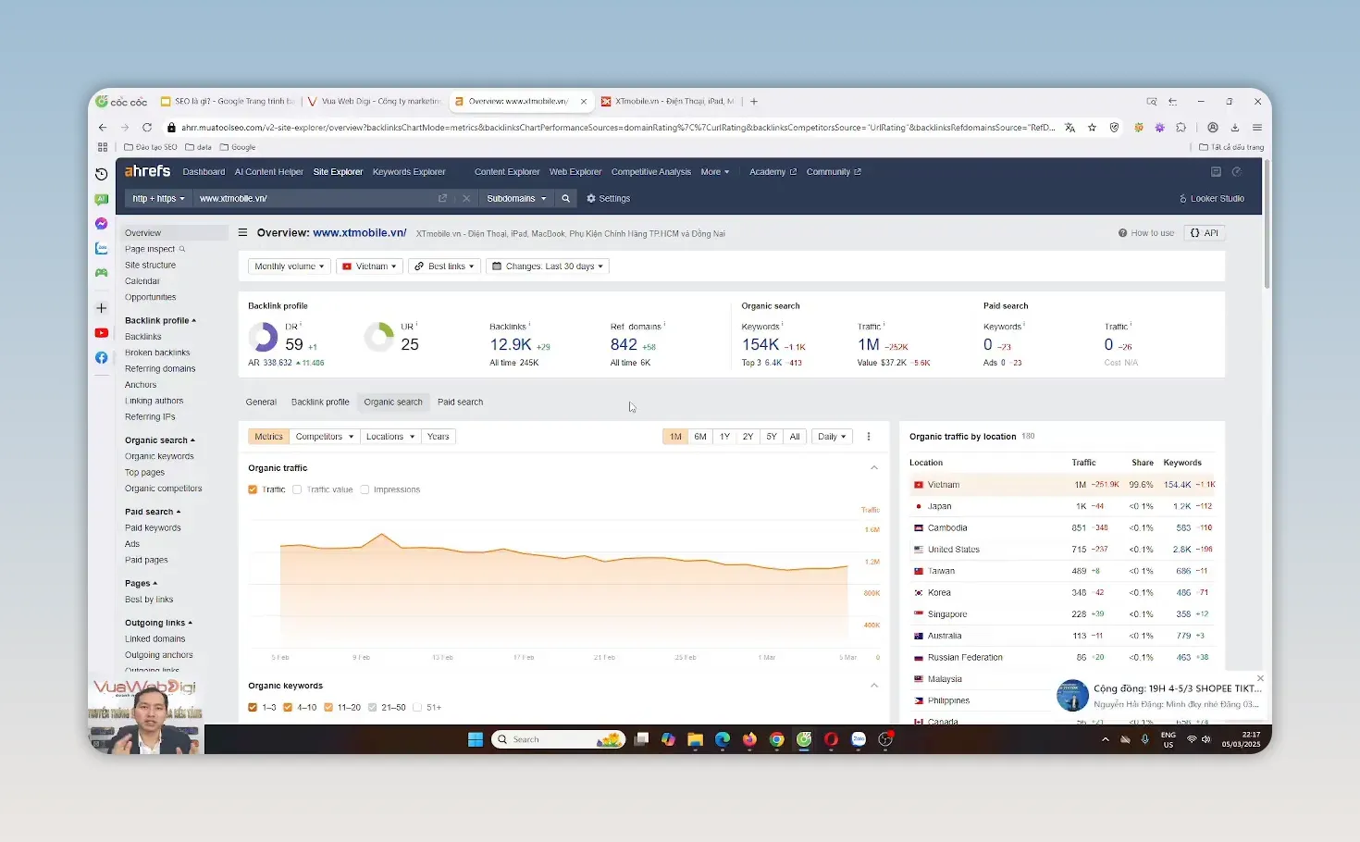Enable the Impressions checkbox
Screen dimensions: 1360x842
(x=365, y=489)
